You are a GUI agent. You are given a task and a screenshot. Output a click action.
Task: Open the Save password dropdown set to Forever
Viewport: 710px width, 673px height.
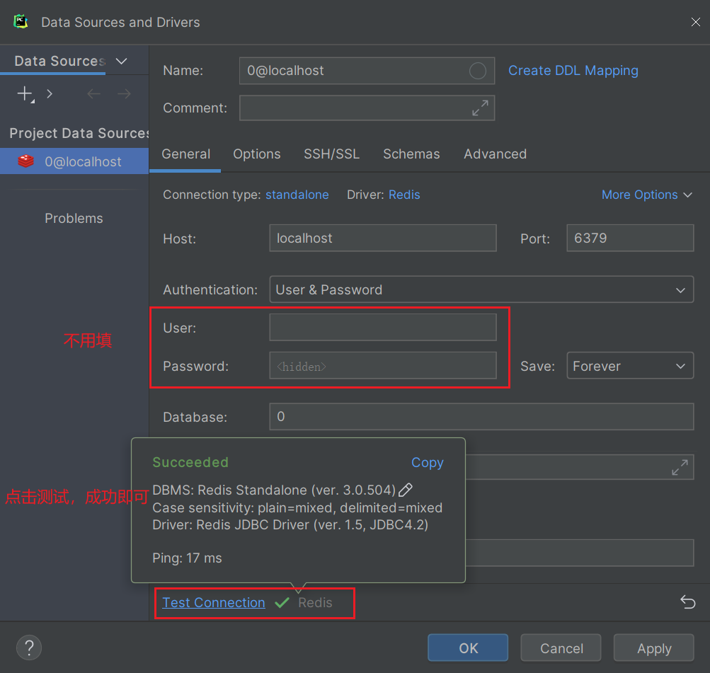630,366
